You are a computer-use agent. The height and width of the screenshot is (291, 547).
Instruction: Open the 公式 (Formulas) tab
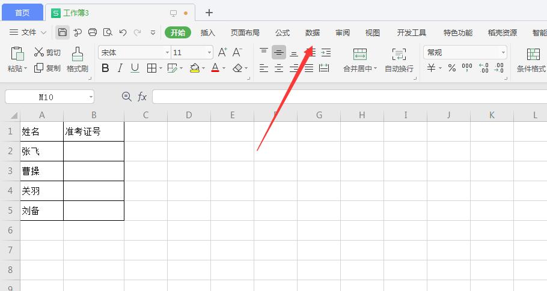point(283,33)
